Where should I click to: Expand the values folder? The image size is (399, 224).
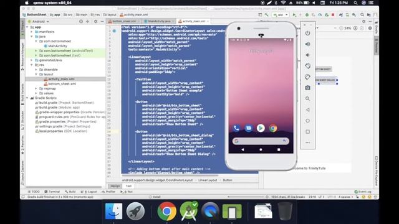(36, 93)
